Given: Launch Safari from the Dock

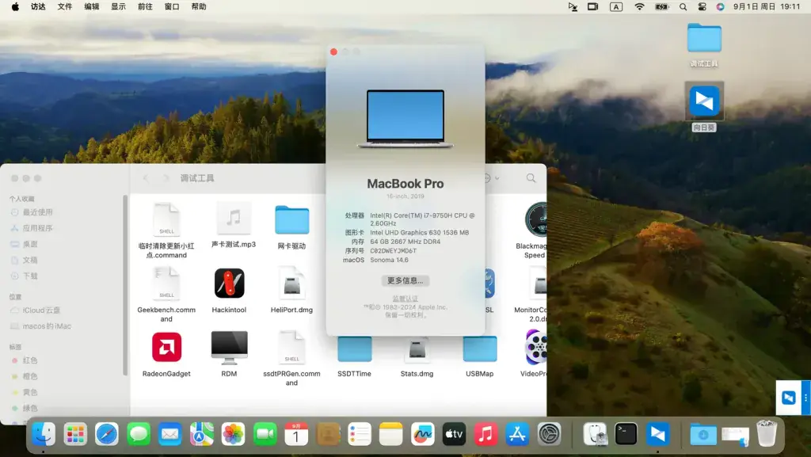Looking at the screenshot, I should (x=107, y=434).
